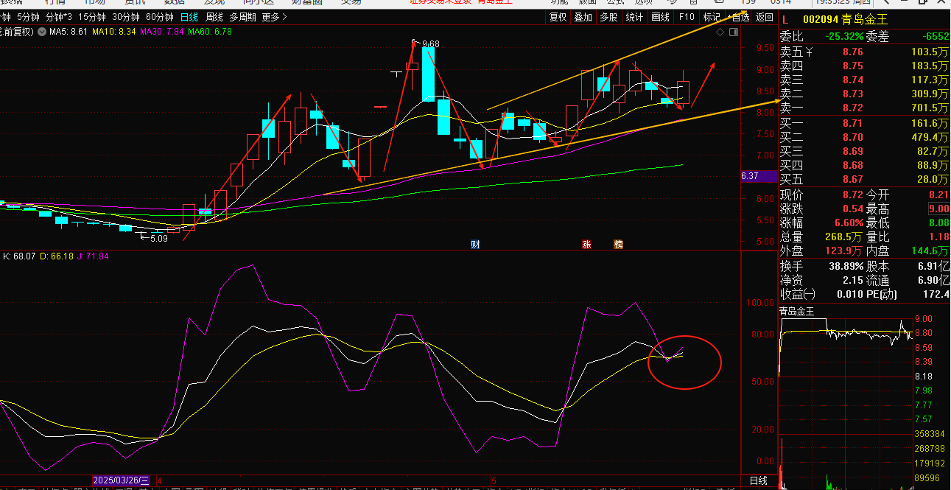Click the diamond icon at chart top-right
951x490 pixels.
point(721,32)
